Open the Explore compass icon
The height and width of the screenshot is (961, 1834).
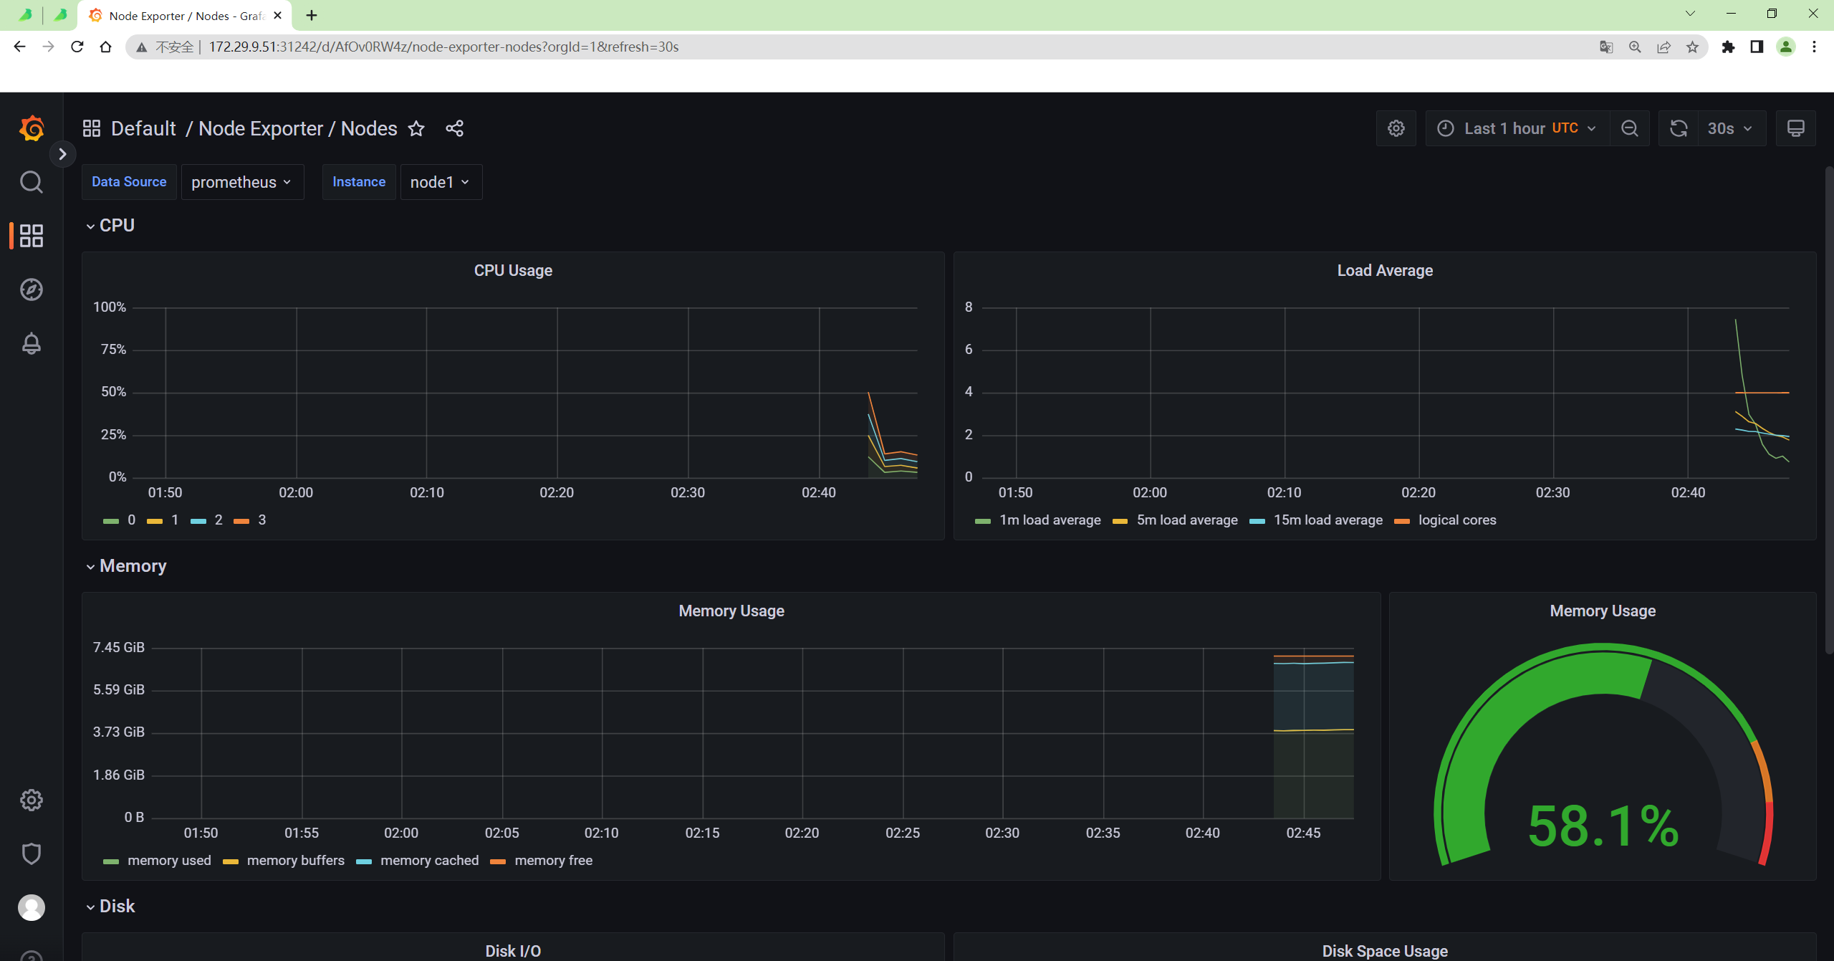[32, 290]
